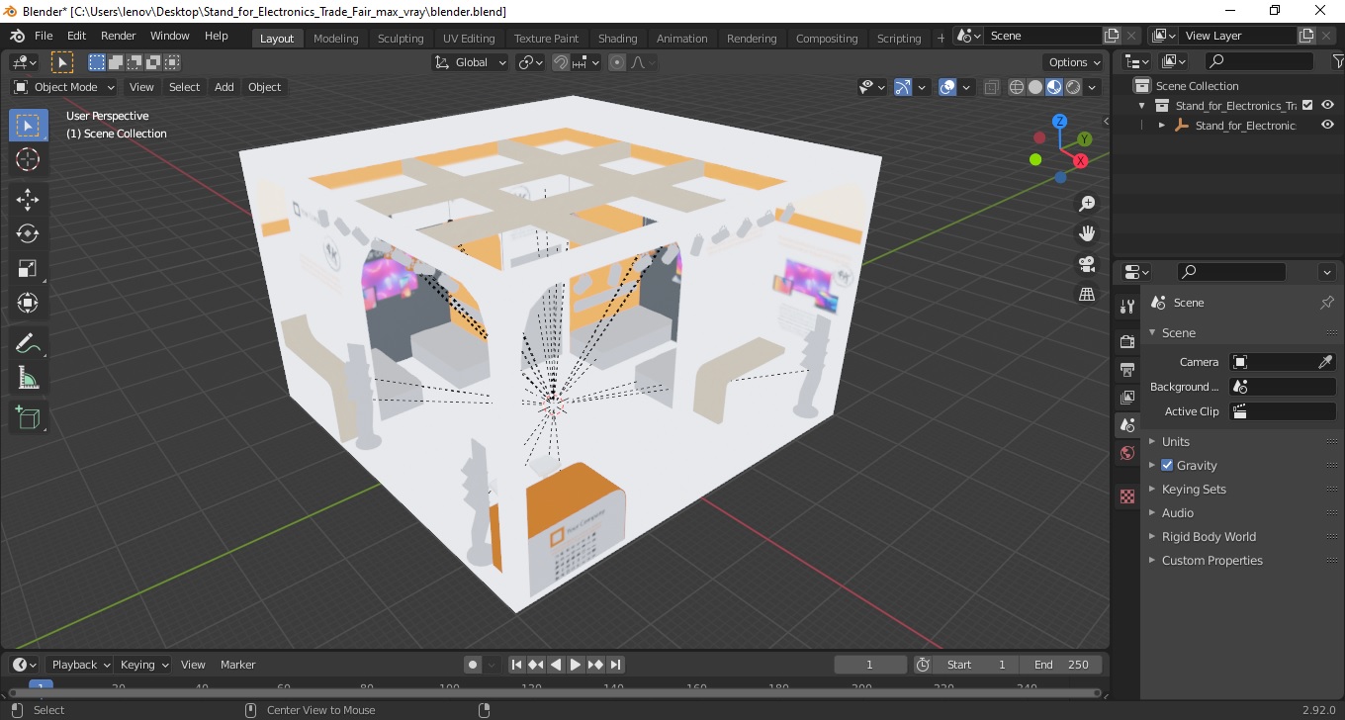Expand the Rigid Body World panel
The height and width of the screenshot is (720, 1345).
click(x=1209, y=536)
